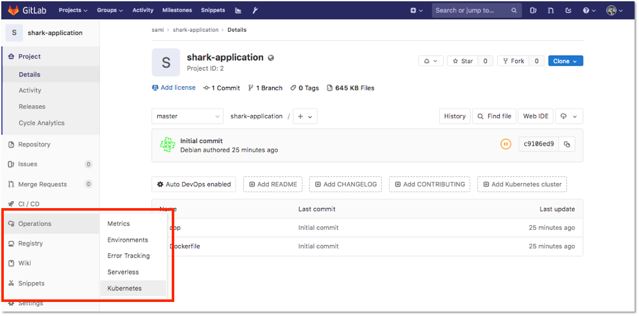Click Add README button
Screen dimensions: 639x316
click(273, 184)
